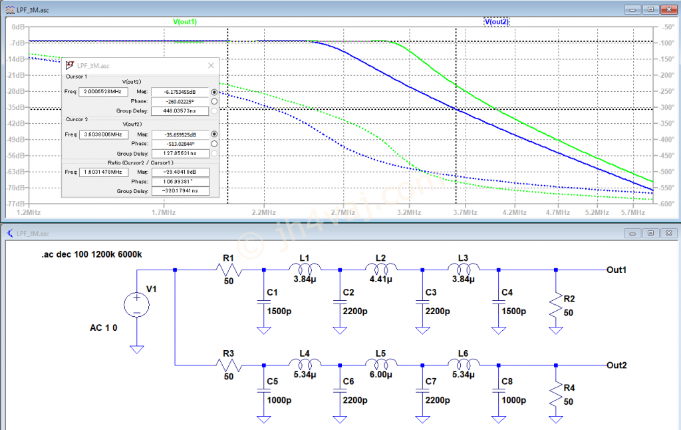The height and width of the screenshot is (430, 681).
Task: Click the Out1 net label
Action: pyautogui.click(x=616, y=270)
